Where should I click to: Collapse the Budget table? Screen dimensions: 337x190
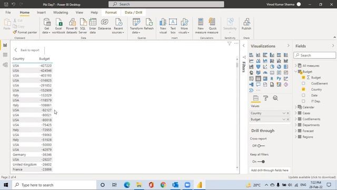[x=296, y=72]
